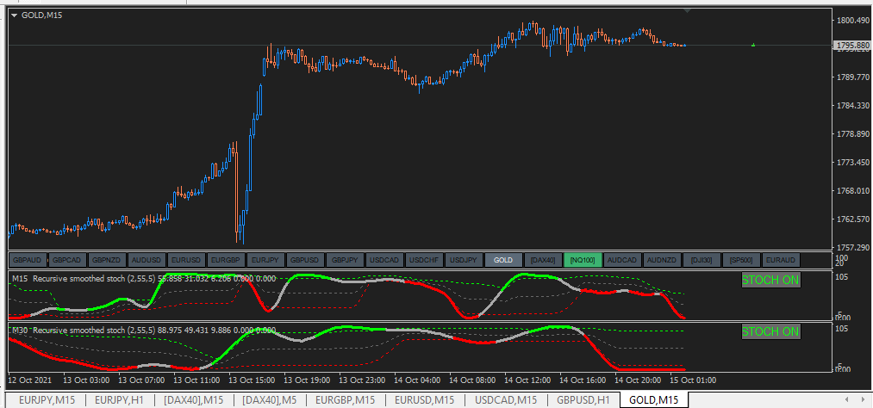Click the USDJPY symbol button
The height and width of the screenshot is (408, 873).
(464, 260)
